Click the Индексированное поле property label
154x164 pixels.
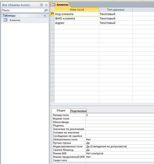pyautogui.click(x=68, y=146)
